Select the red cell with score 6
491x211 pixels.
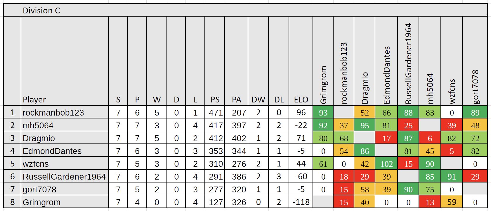point(430,138)
